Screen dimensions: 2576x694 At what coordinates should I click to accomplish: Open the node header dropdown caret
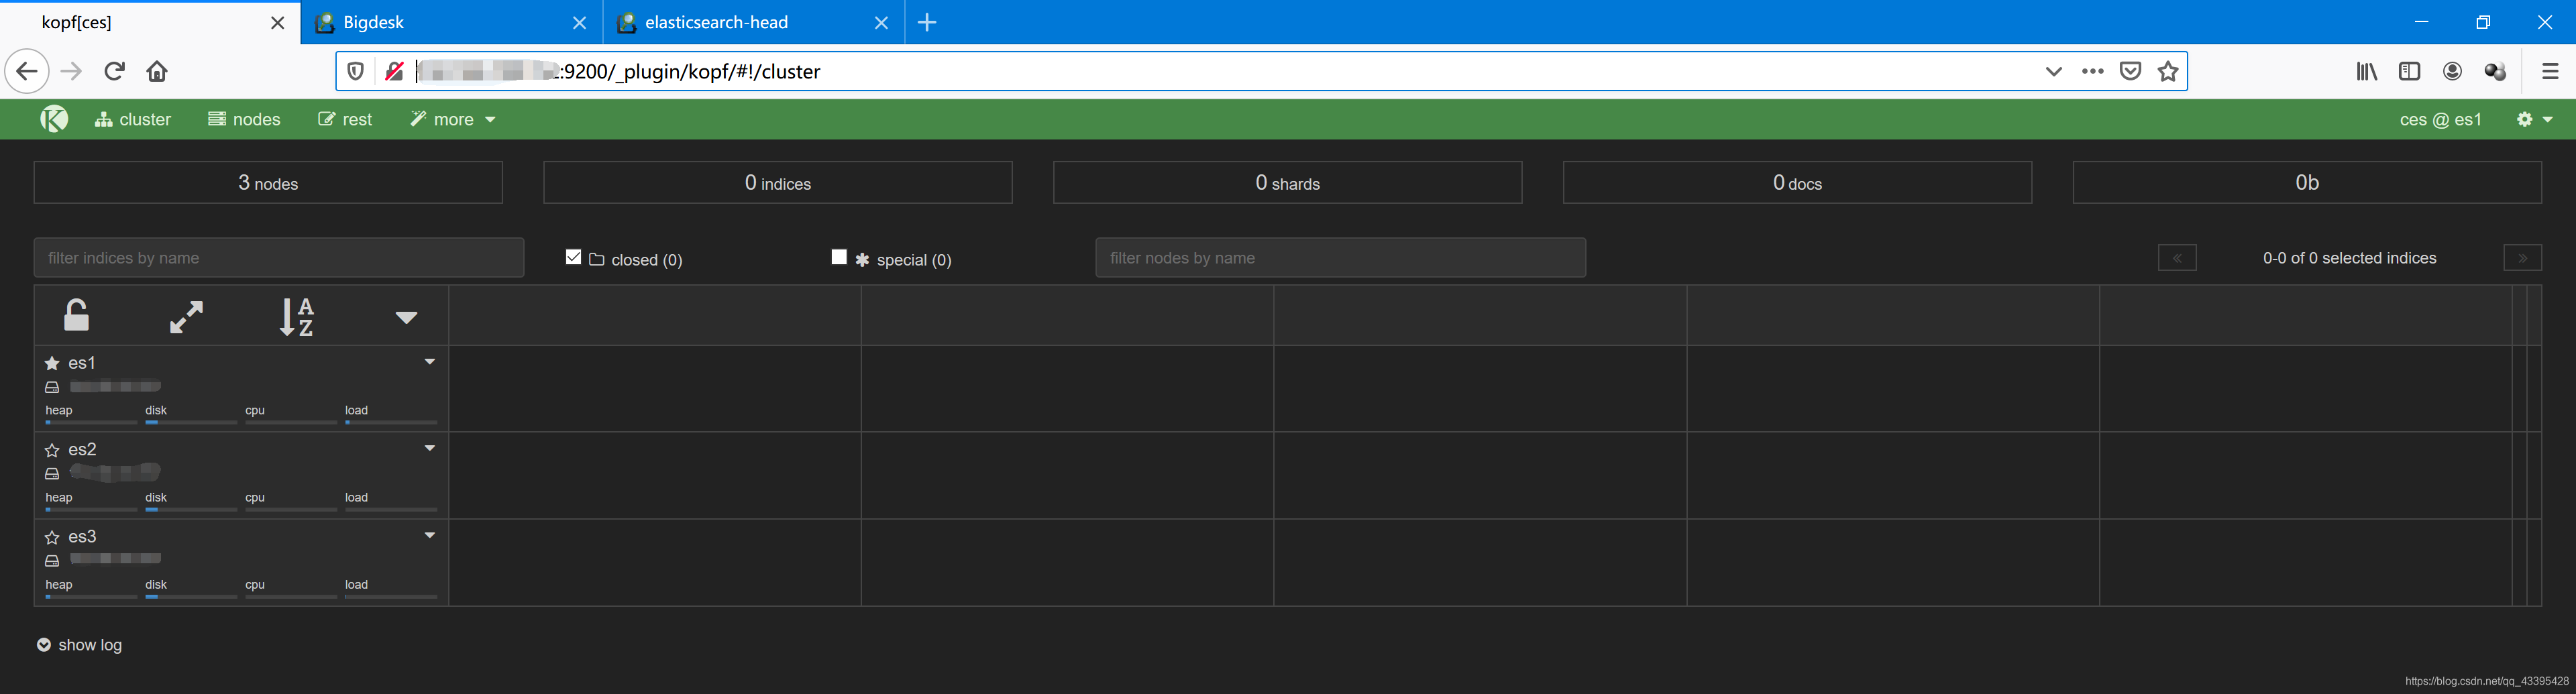click(x=406, y=318)
